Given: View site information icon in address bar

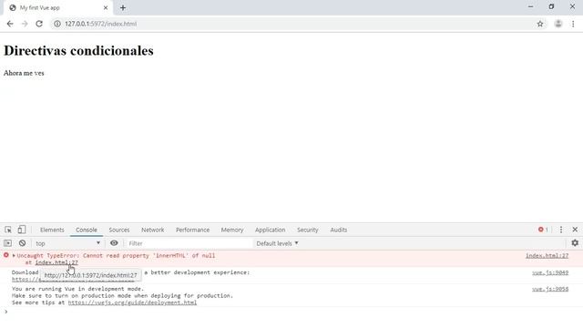Looking at the screenshot, I should (x=56, y=24).
